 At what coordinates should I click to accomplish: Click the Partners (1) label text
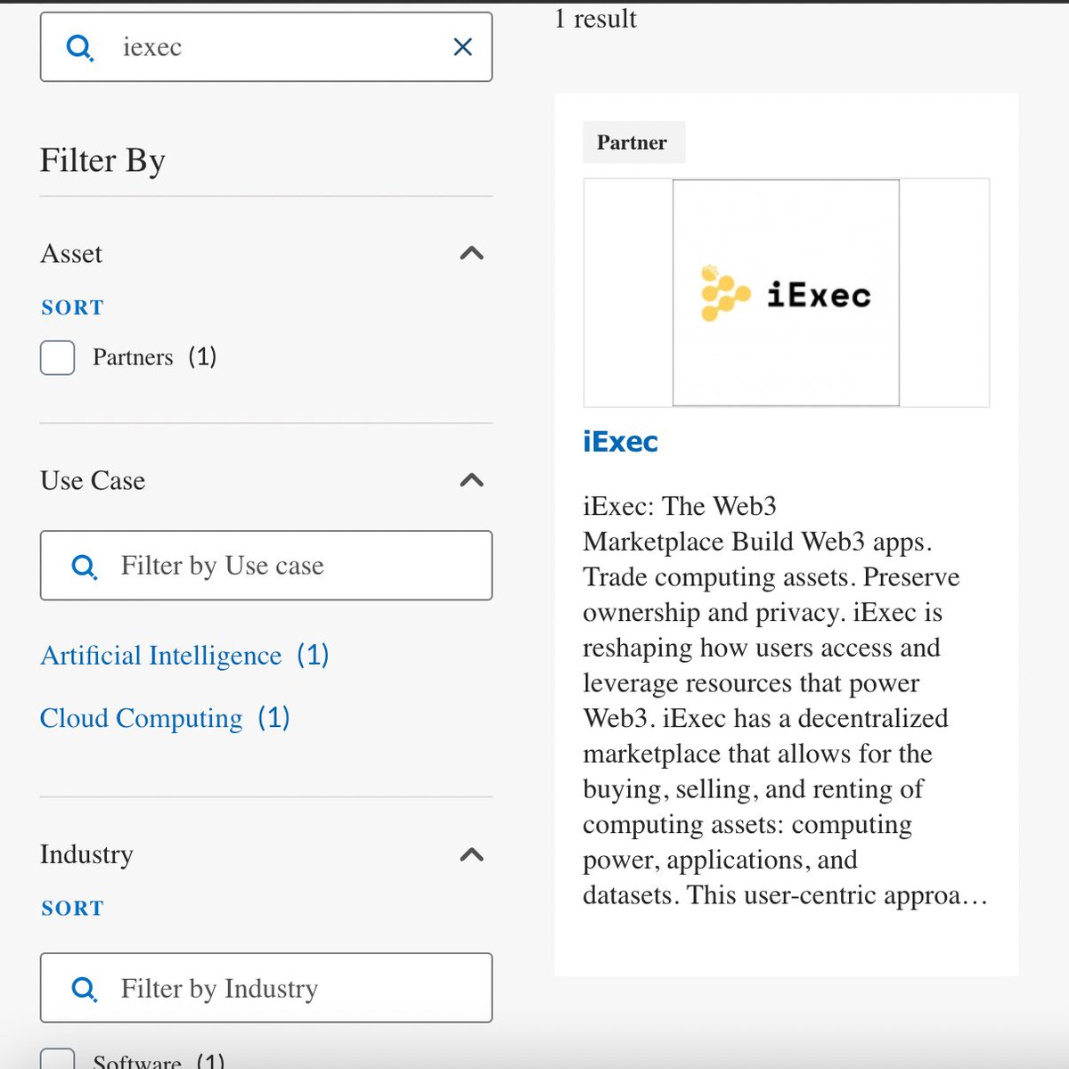155,357
